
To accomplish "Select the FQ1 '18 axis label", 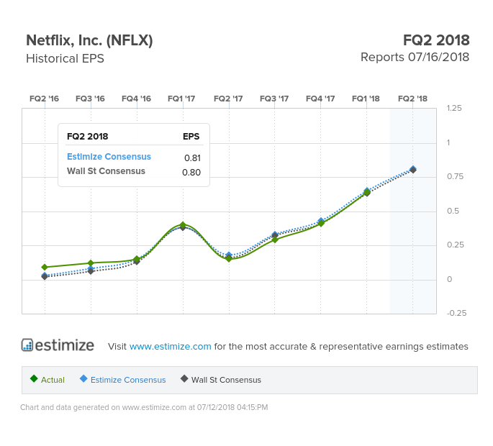I will (x=366, y=99).
